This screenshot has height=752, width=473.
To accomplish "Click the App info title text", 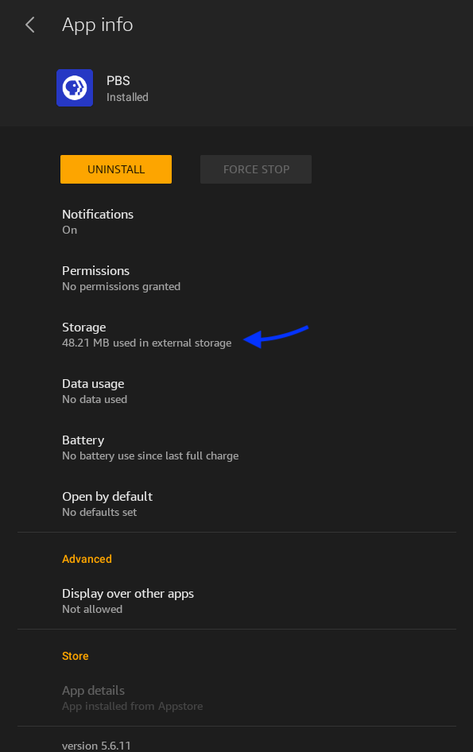I will click(97, 25).
